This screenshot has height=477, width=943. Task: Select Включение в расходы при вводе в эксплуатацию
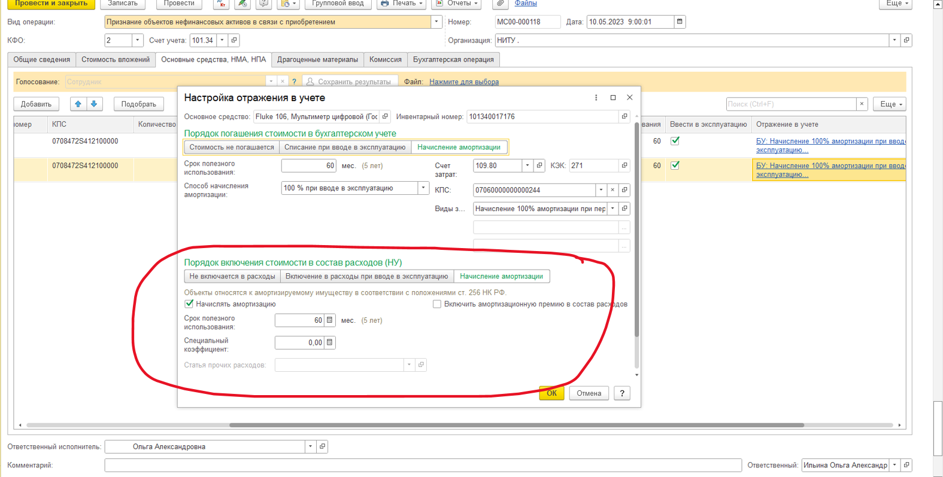[366, 276]
